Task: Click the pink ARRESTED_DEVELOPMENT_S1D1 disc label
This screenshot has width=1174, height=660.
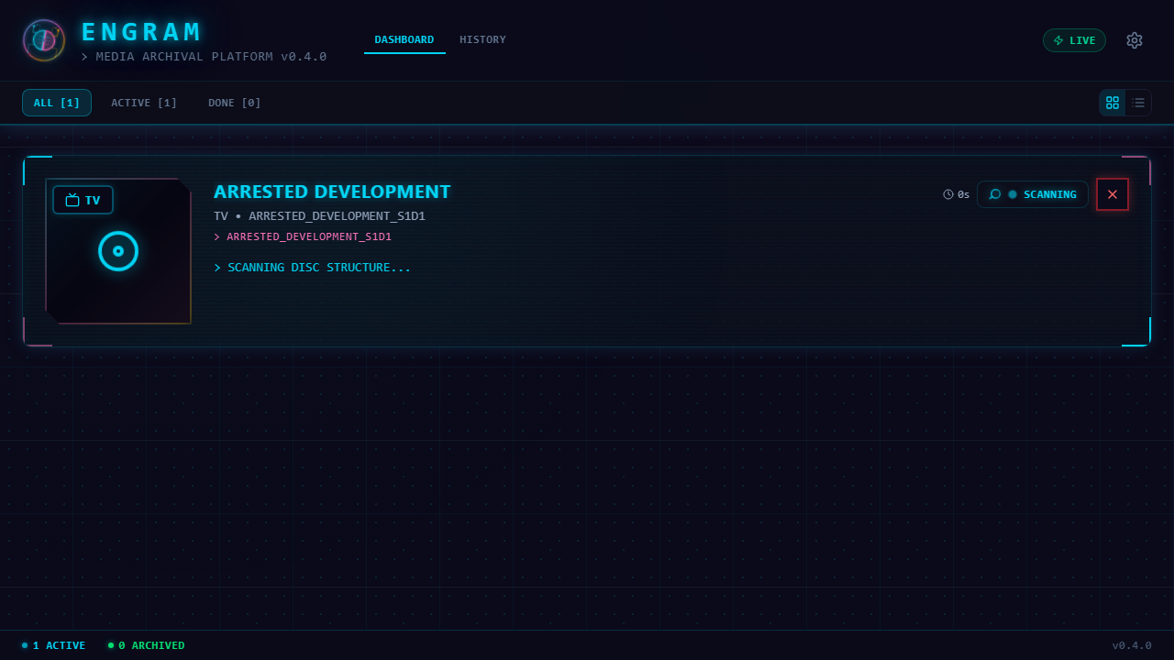Action: (x=309, y=236)
